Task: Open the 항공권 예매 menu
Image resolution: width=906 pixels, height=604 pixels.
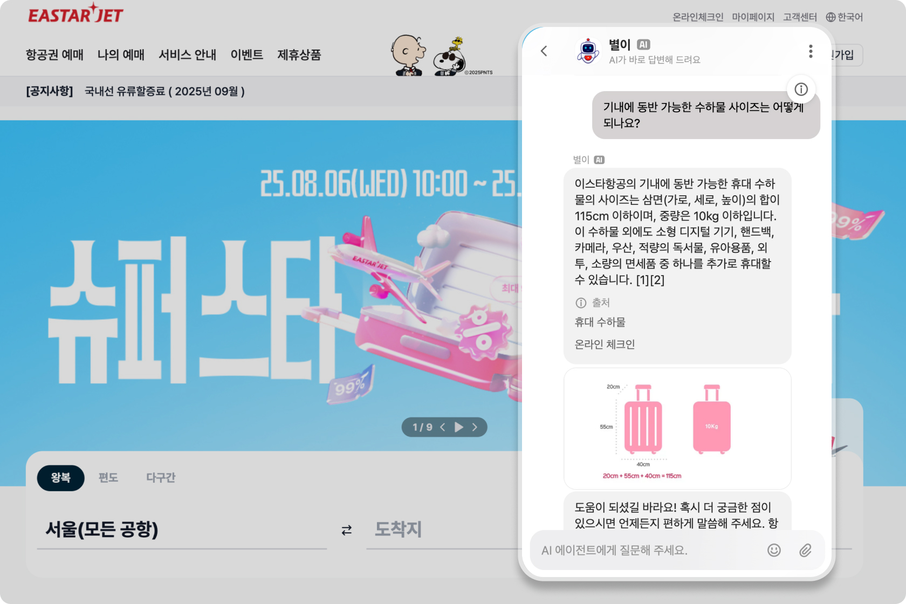Action: (x=54, y=54)
